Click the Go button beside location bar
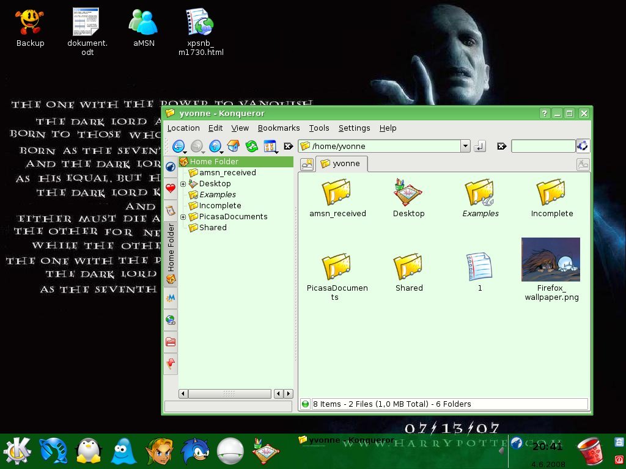Image resolution: width=626 pixels, height=469 pixels. pos(479,147)
